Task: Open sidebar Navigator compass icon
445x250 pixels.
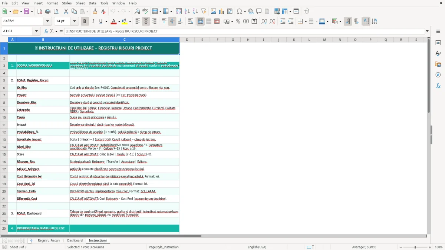Action: (x=438, y=75)
